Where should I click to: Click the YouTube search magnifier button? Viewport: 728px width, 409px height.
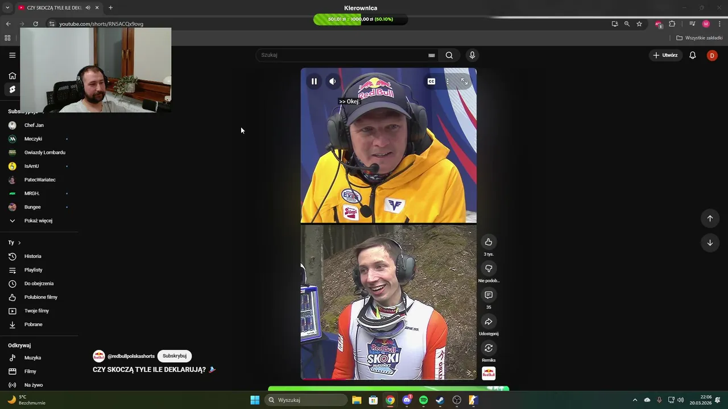point(449,55)
